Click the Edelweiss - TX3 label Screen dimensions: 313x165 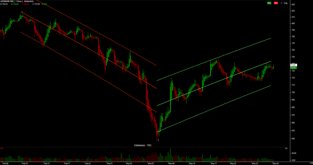coord(143,145)
